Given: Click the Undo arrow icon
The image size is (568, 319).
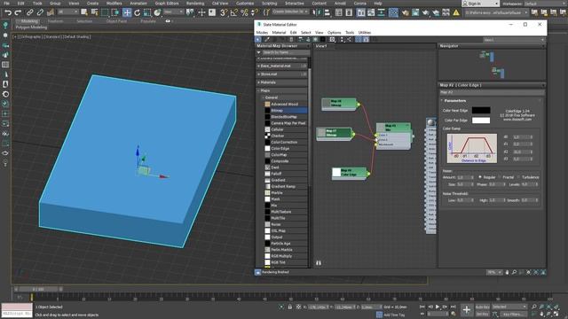Looking at the screenshot, I should [x=8, y=12].
